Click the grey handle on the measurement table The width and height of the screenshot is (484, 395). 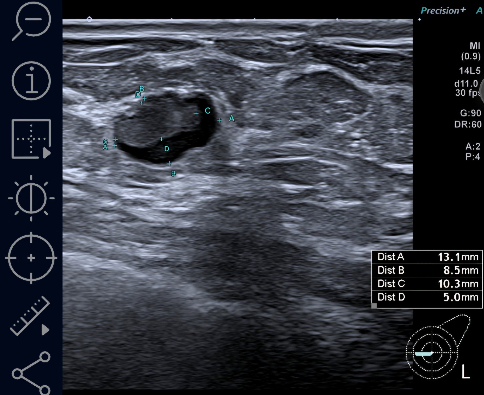tap(374, 306)
